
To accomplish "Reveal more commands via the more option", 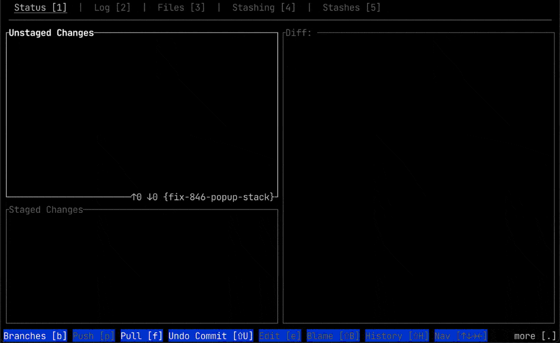I will coord(536,335).
